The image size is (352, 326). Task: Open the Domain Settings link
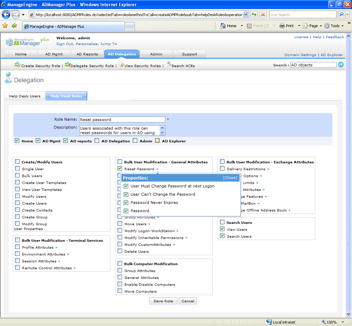pyautogui.click(x=300, y=55)
